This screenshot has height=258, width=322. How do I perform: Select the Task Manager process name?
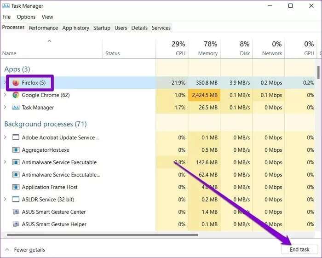pos(38,108)
